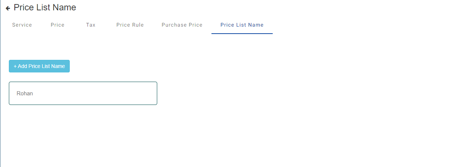
Task: Go to the Price Rule tab
Action: 130,25
